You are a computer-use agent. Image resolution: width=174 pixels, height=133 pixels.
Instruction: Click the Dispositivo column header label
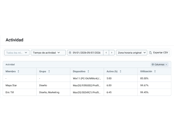pyautogui.click(x=79, y=71)
